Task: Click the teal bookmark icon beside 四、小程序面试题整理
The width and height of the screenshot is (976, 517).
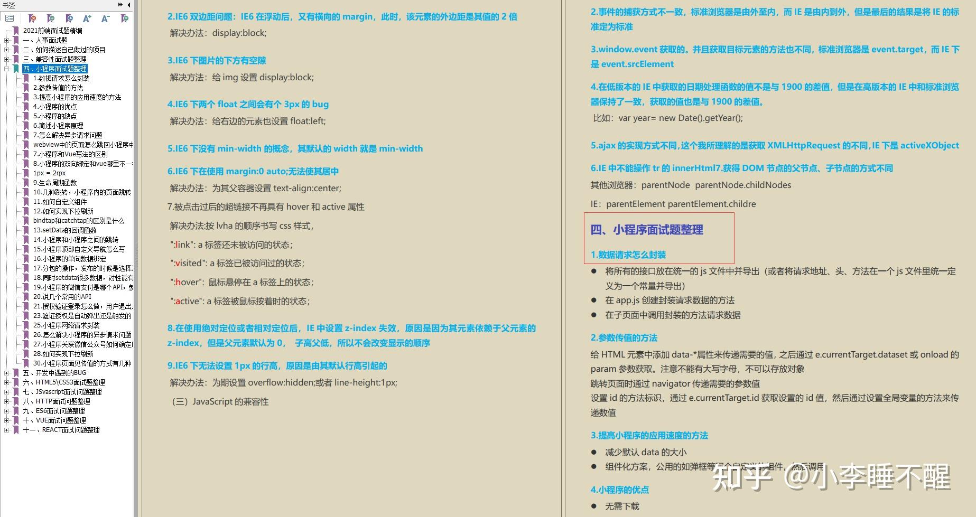Action: coord(16,69)
